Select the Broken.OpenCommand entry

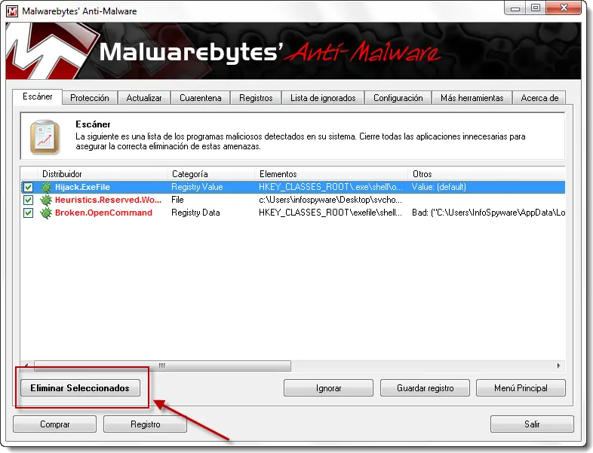[x=103, y=213]
